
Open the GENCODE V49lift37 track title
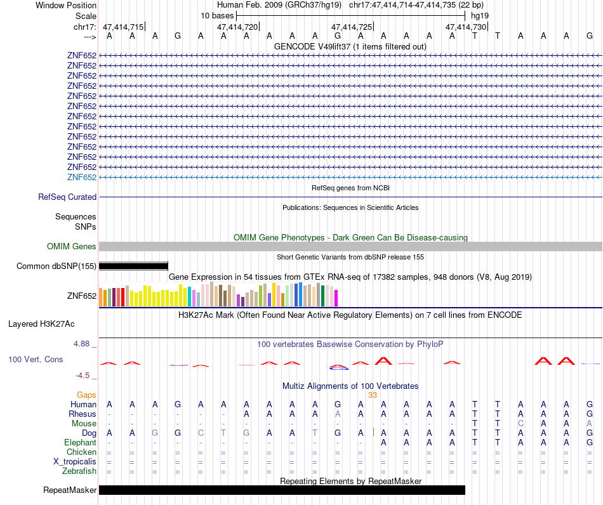[350, 47]
